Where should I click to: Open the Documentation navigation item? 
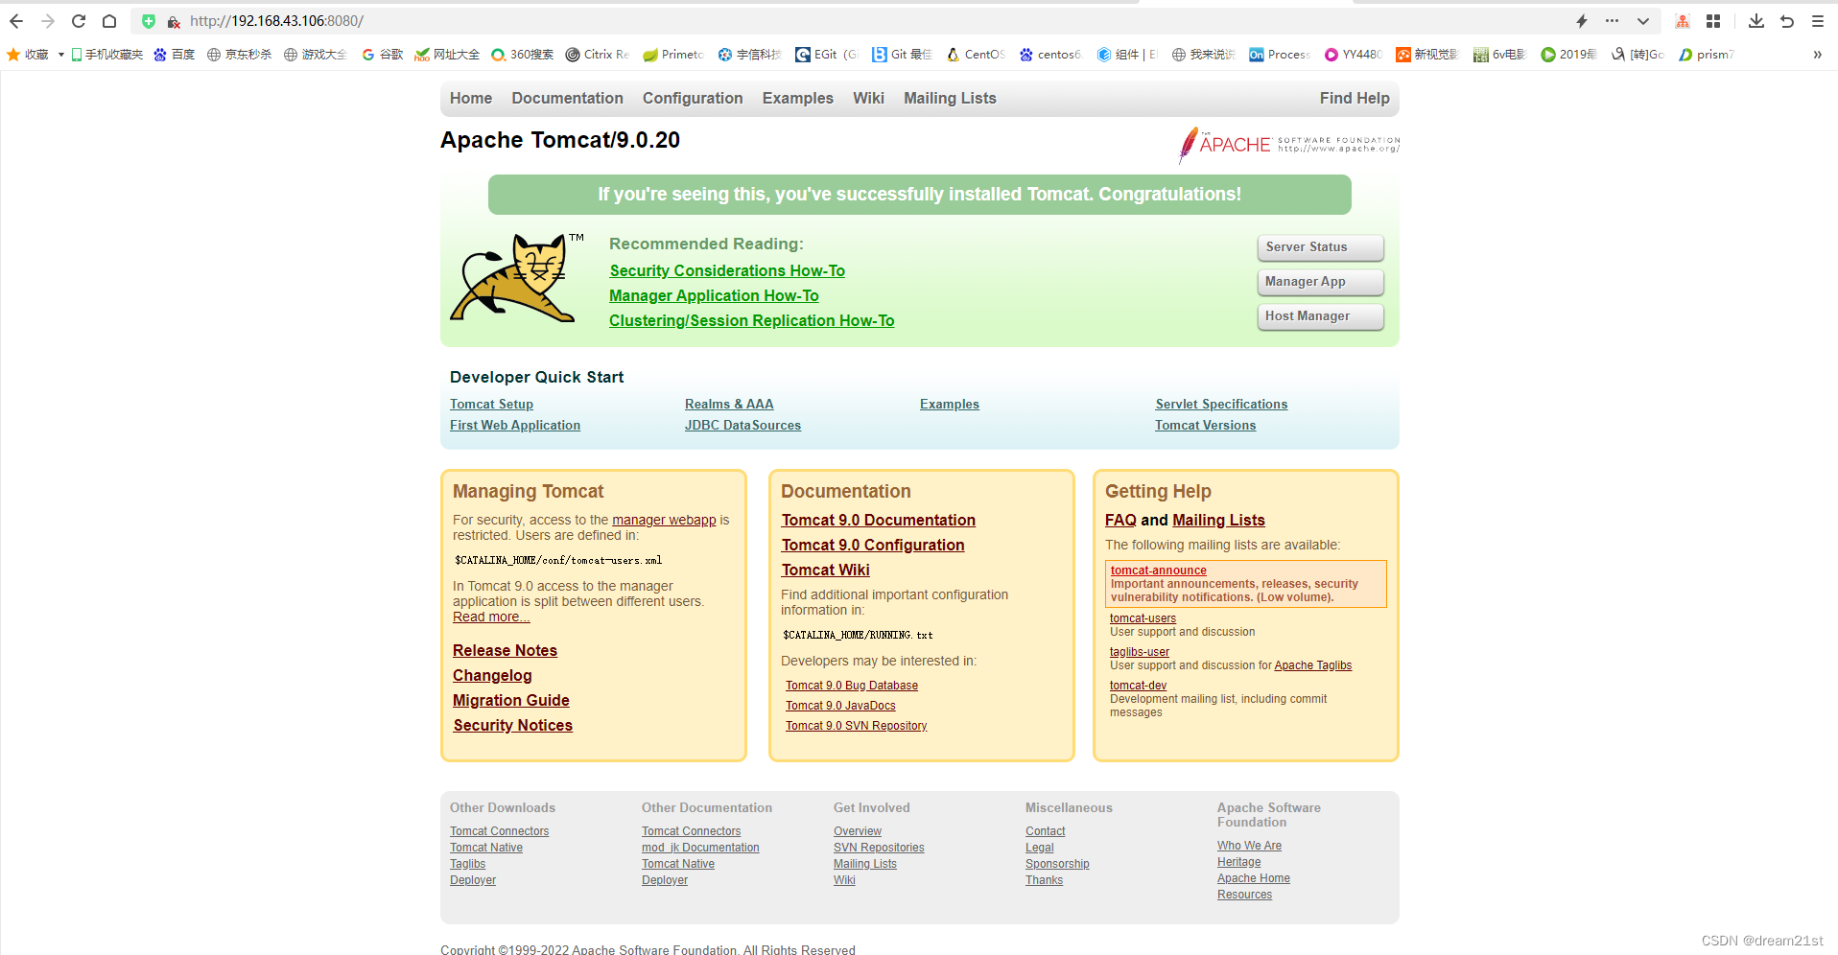tap(567, 98)
